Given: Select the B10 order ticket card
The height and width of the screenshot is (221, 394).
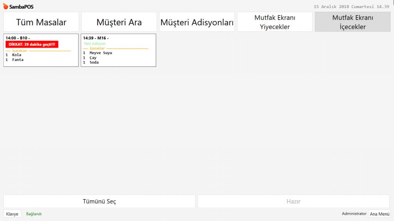Looking at the screenshot, I should pyautogui.click(x=41, y=50).
